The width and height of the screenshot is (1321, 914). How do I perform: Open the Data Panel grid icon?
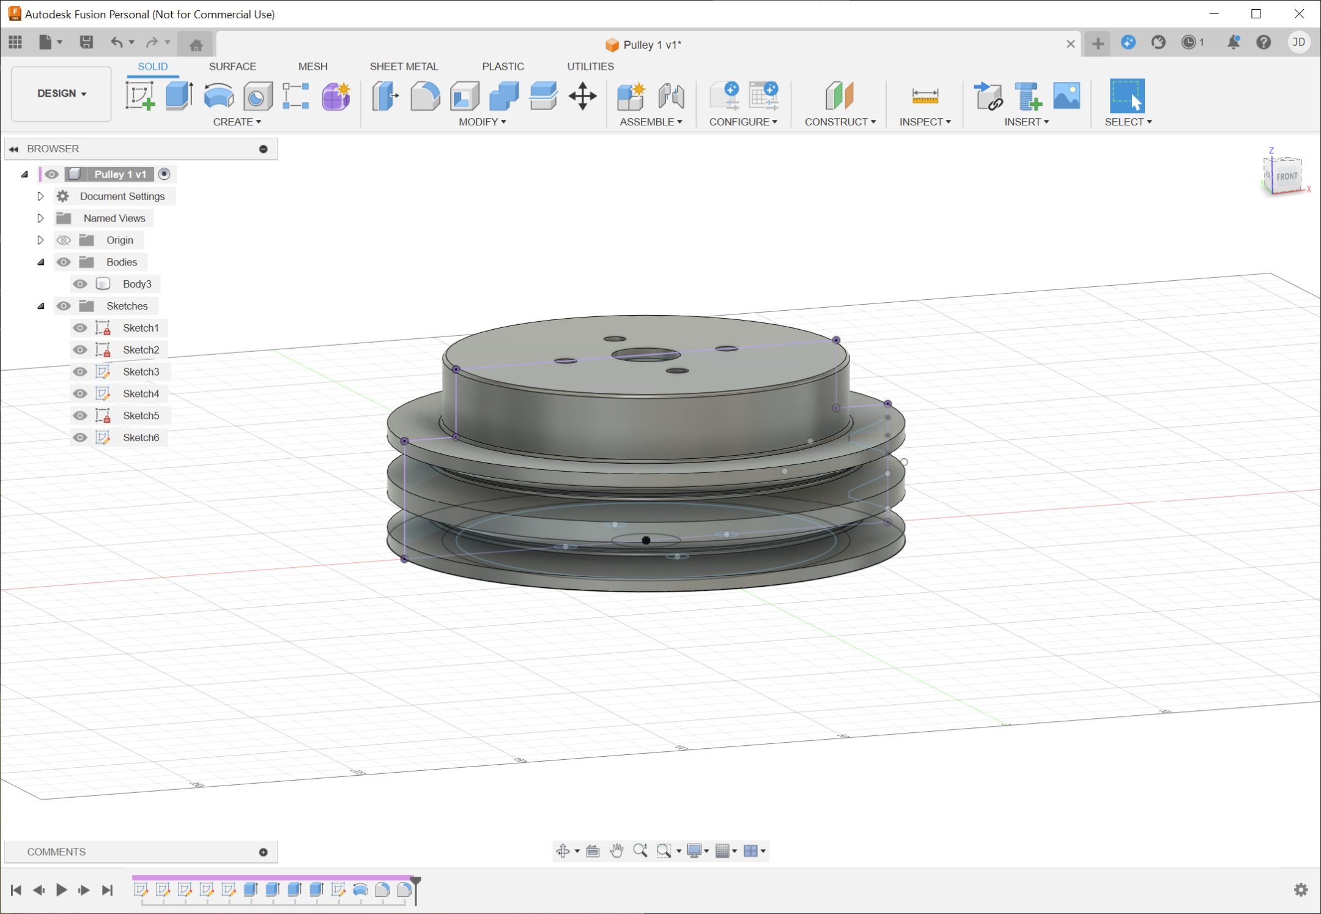(15, 42)
